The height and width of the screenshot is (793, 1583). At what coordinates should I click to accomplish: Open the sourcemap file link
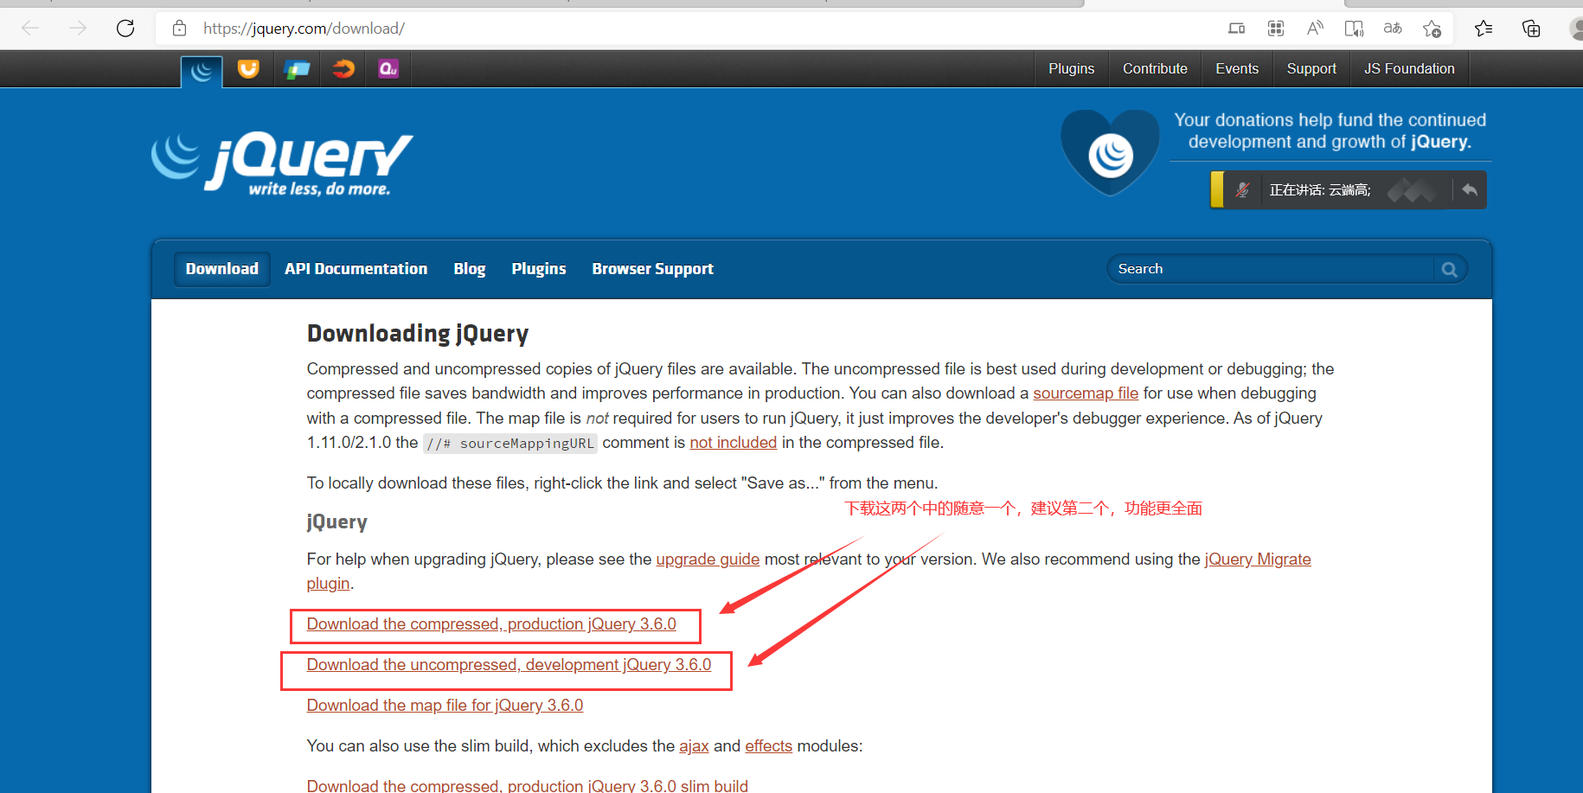click(x=1086, y=393)
